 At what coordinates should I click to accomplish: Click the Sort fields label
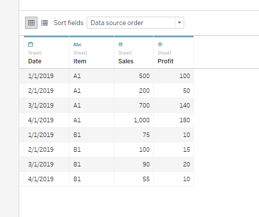click(68, 23)
